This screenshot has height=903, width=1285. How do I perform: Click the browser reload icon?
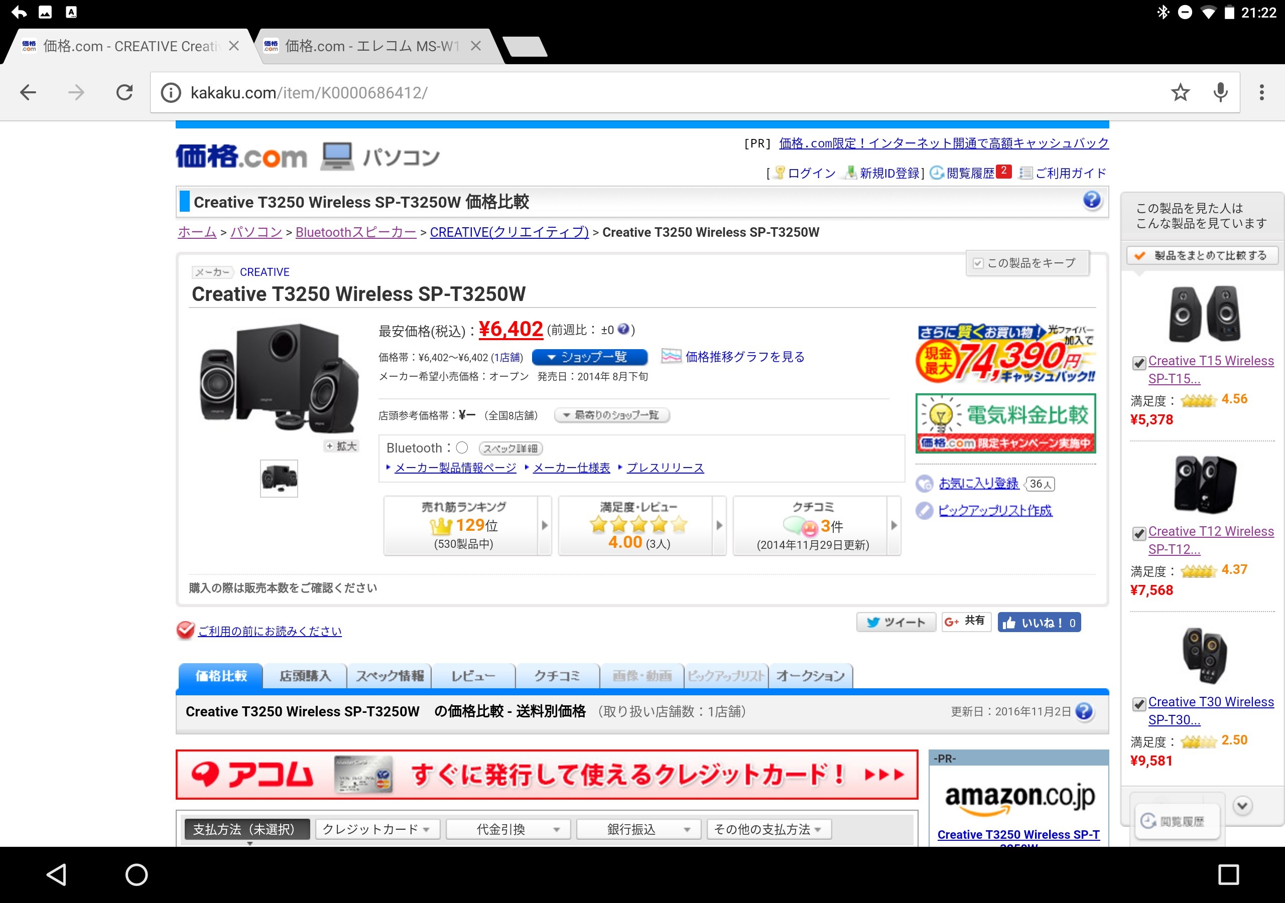pyautogui.click(x=124, y=92)
